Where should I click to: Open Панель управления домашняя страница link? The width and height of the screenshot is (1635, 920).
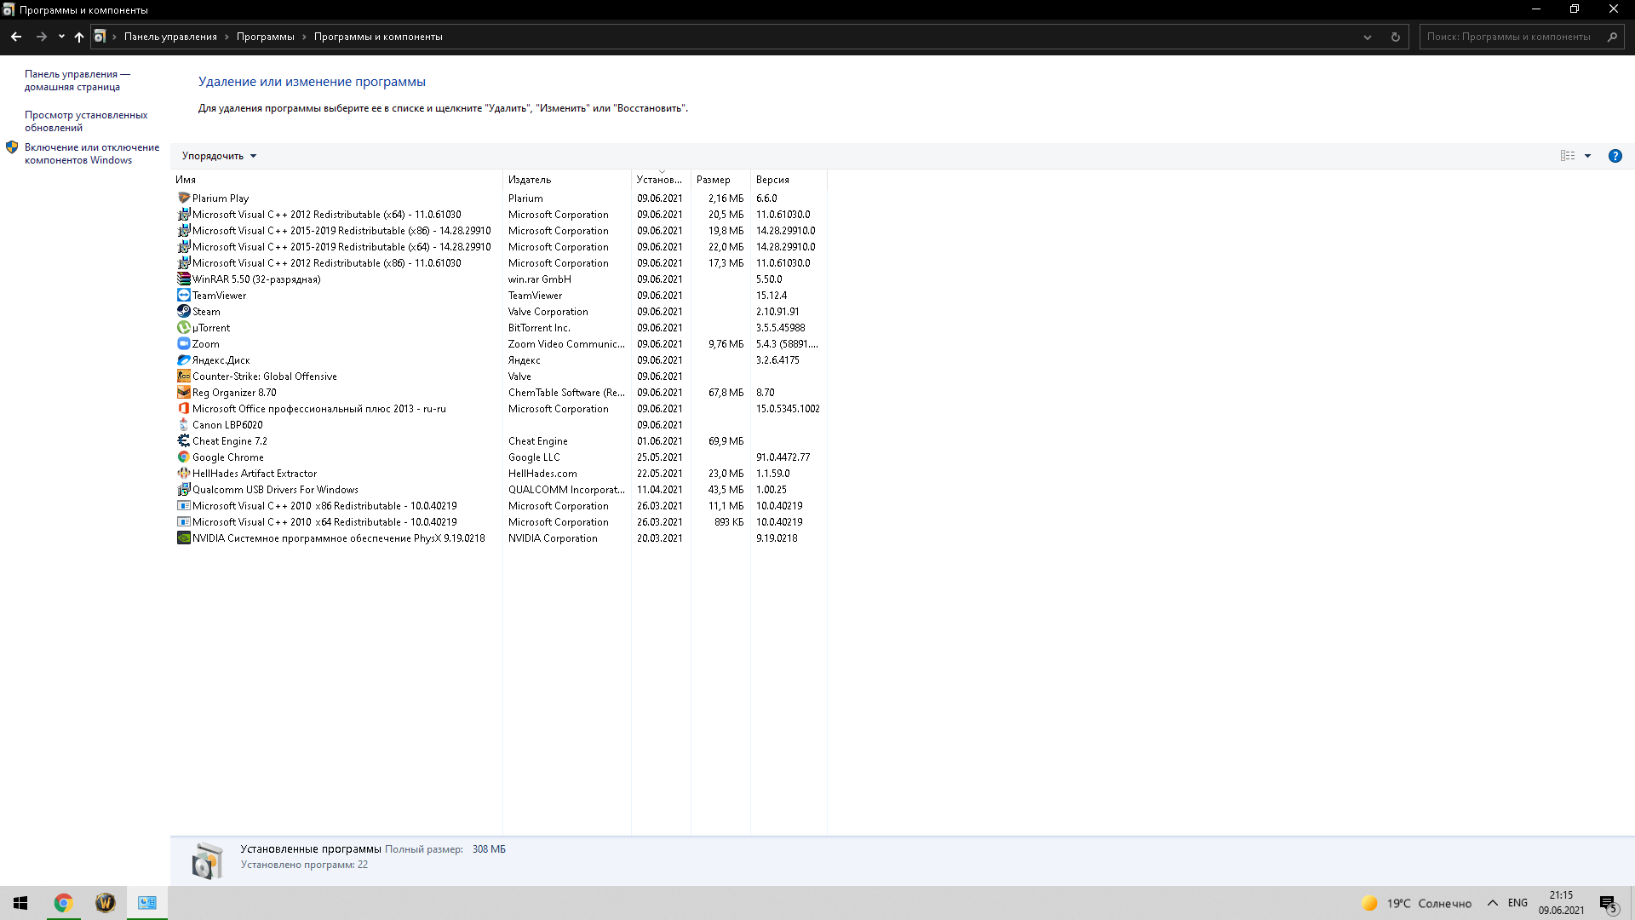click(77, 80)
